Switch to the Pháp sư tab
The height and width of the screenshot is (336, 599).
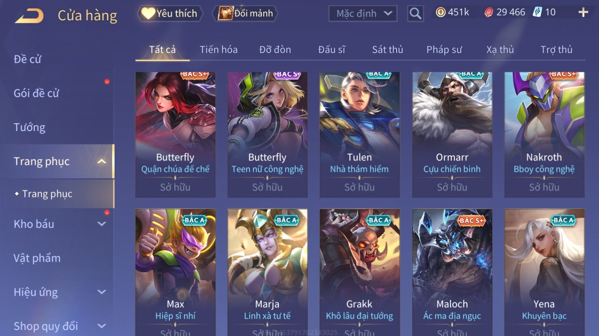coord(444,50)
